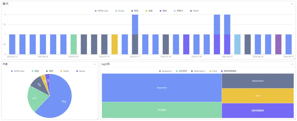297x121 pixels.
Task: Click the green Muses bar at 2024-07-01
Action: click(x=74, y=44)
